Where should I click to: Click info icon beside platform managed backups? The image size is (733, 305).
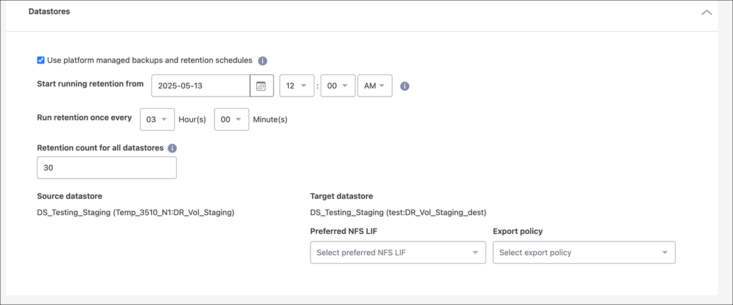click(x=262, y=61)
